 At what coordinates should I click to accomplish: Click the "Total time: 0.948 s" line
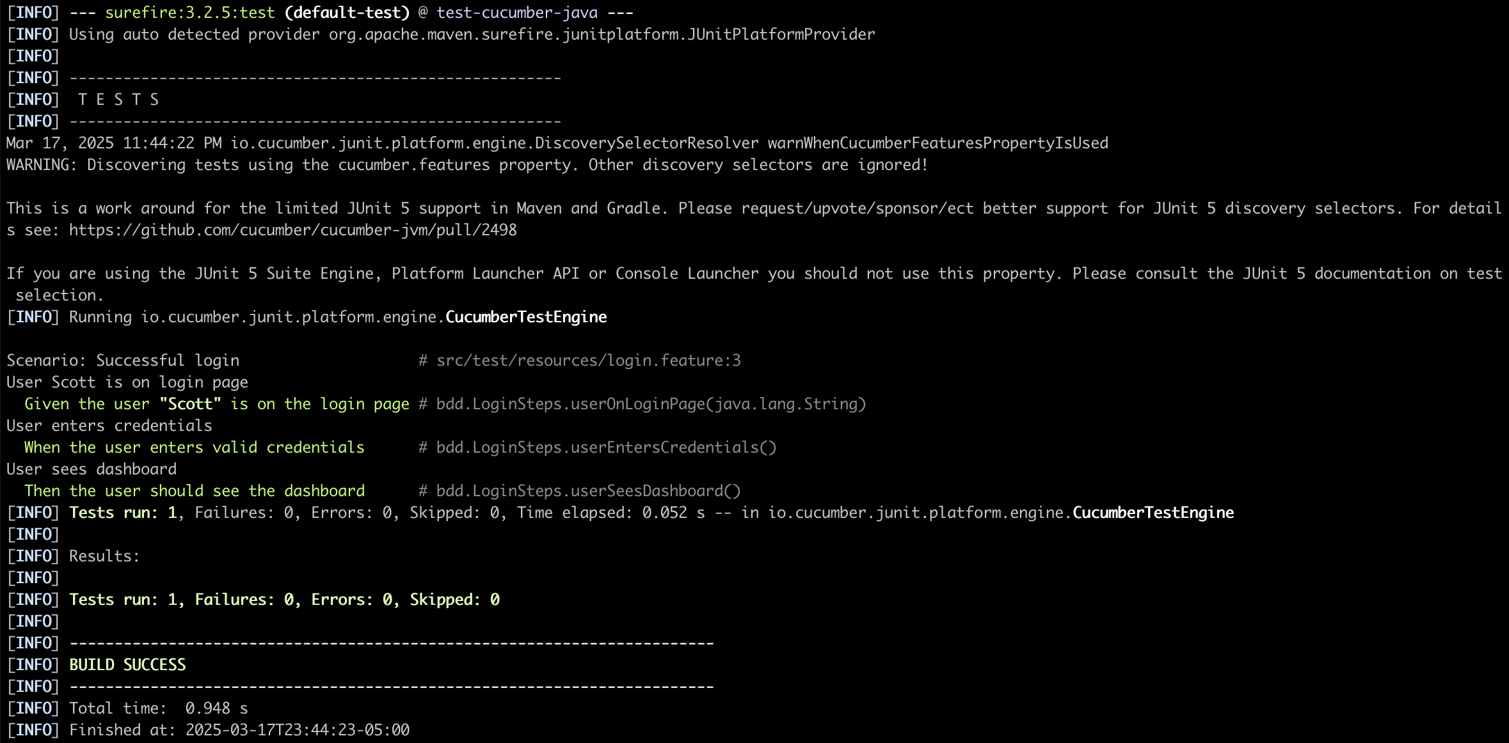(158, 708)
